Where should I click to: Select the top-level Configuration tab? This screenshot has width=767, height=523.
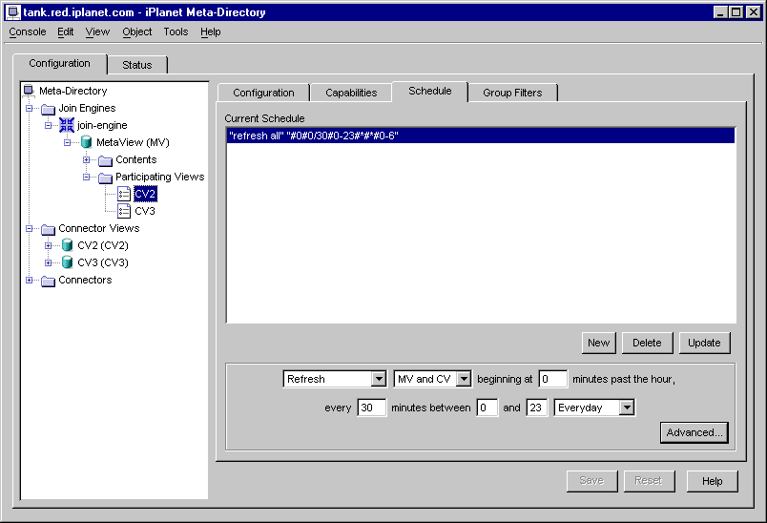point(60,63)
